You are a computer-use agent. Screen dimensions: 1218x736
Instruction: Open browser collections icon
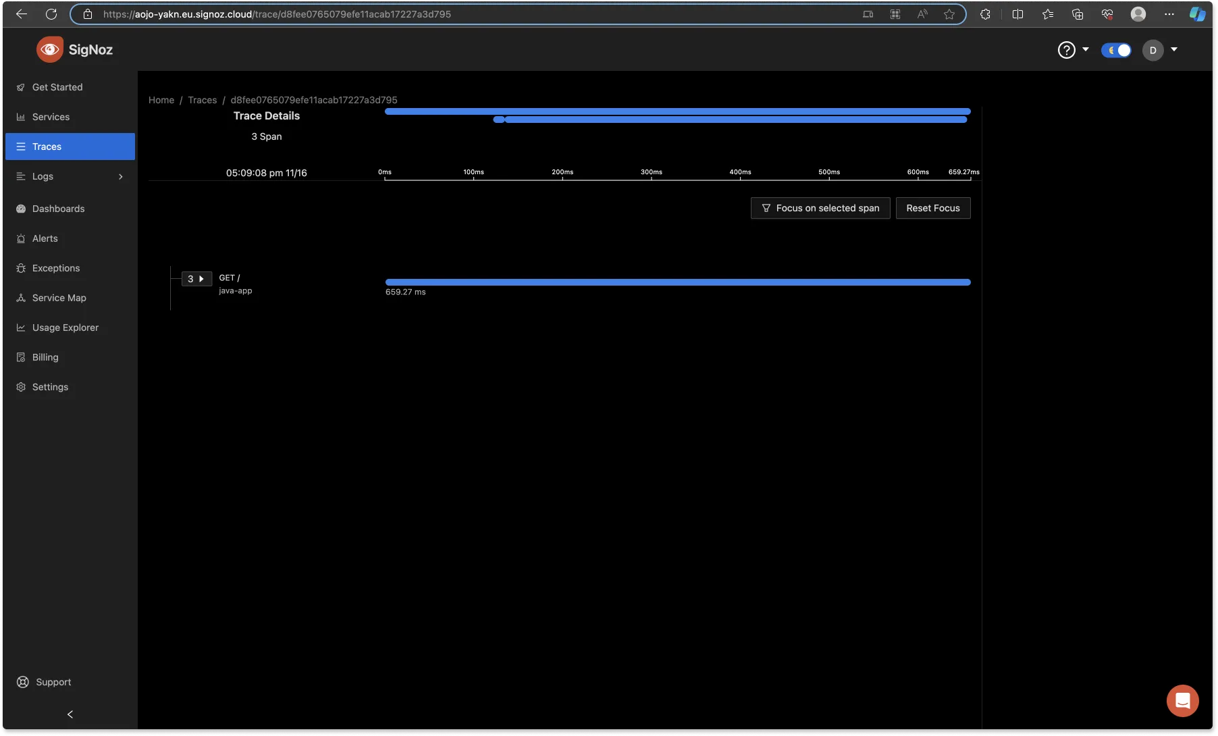pyautogui.click(x=1078, y=14)
